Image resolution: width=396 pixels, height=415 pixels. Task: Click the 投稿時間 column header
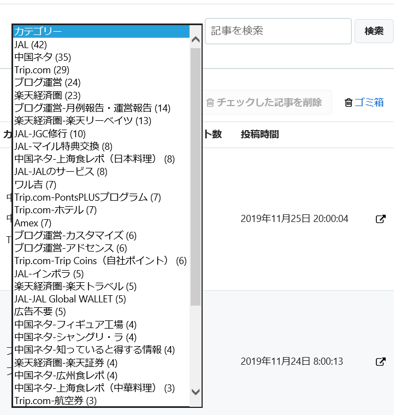[x=259, y=135]
